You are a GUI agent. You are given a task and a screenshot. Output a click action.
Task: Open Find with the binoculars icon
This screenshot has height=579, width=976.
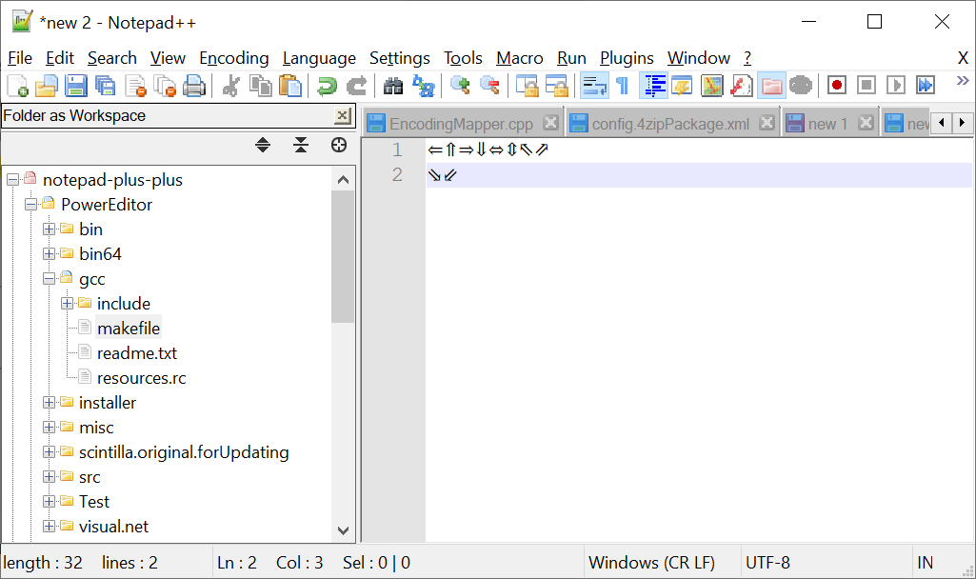coord(392,86)
